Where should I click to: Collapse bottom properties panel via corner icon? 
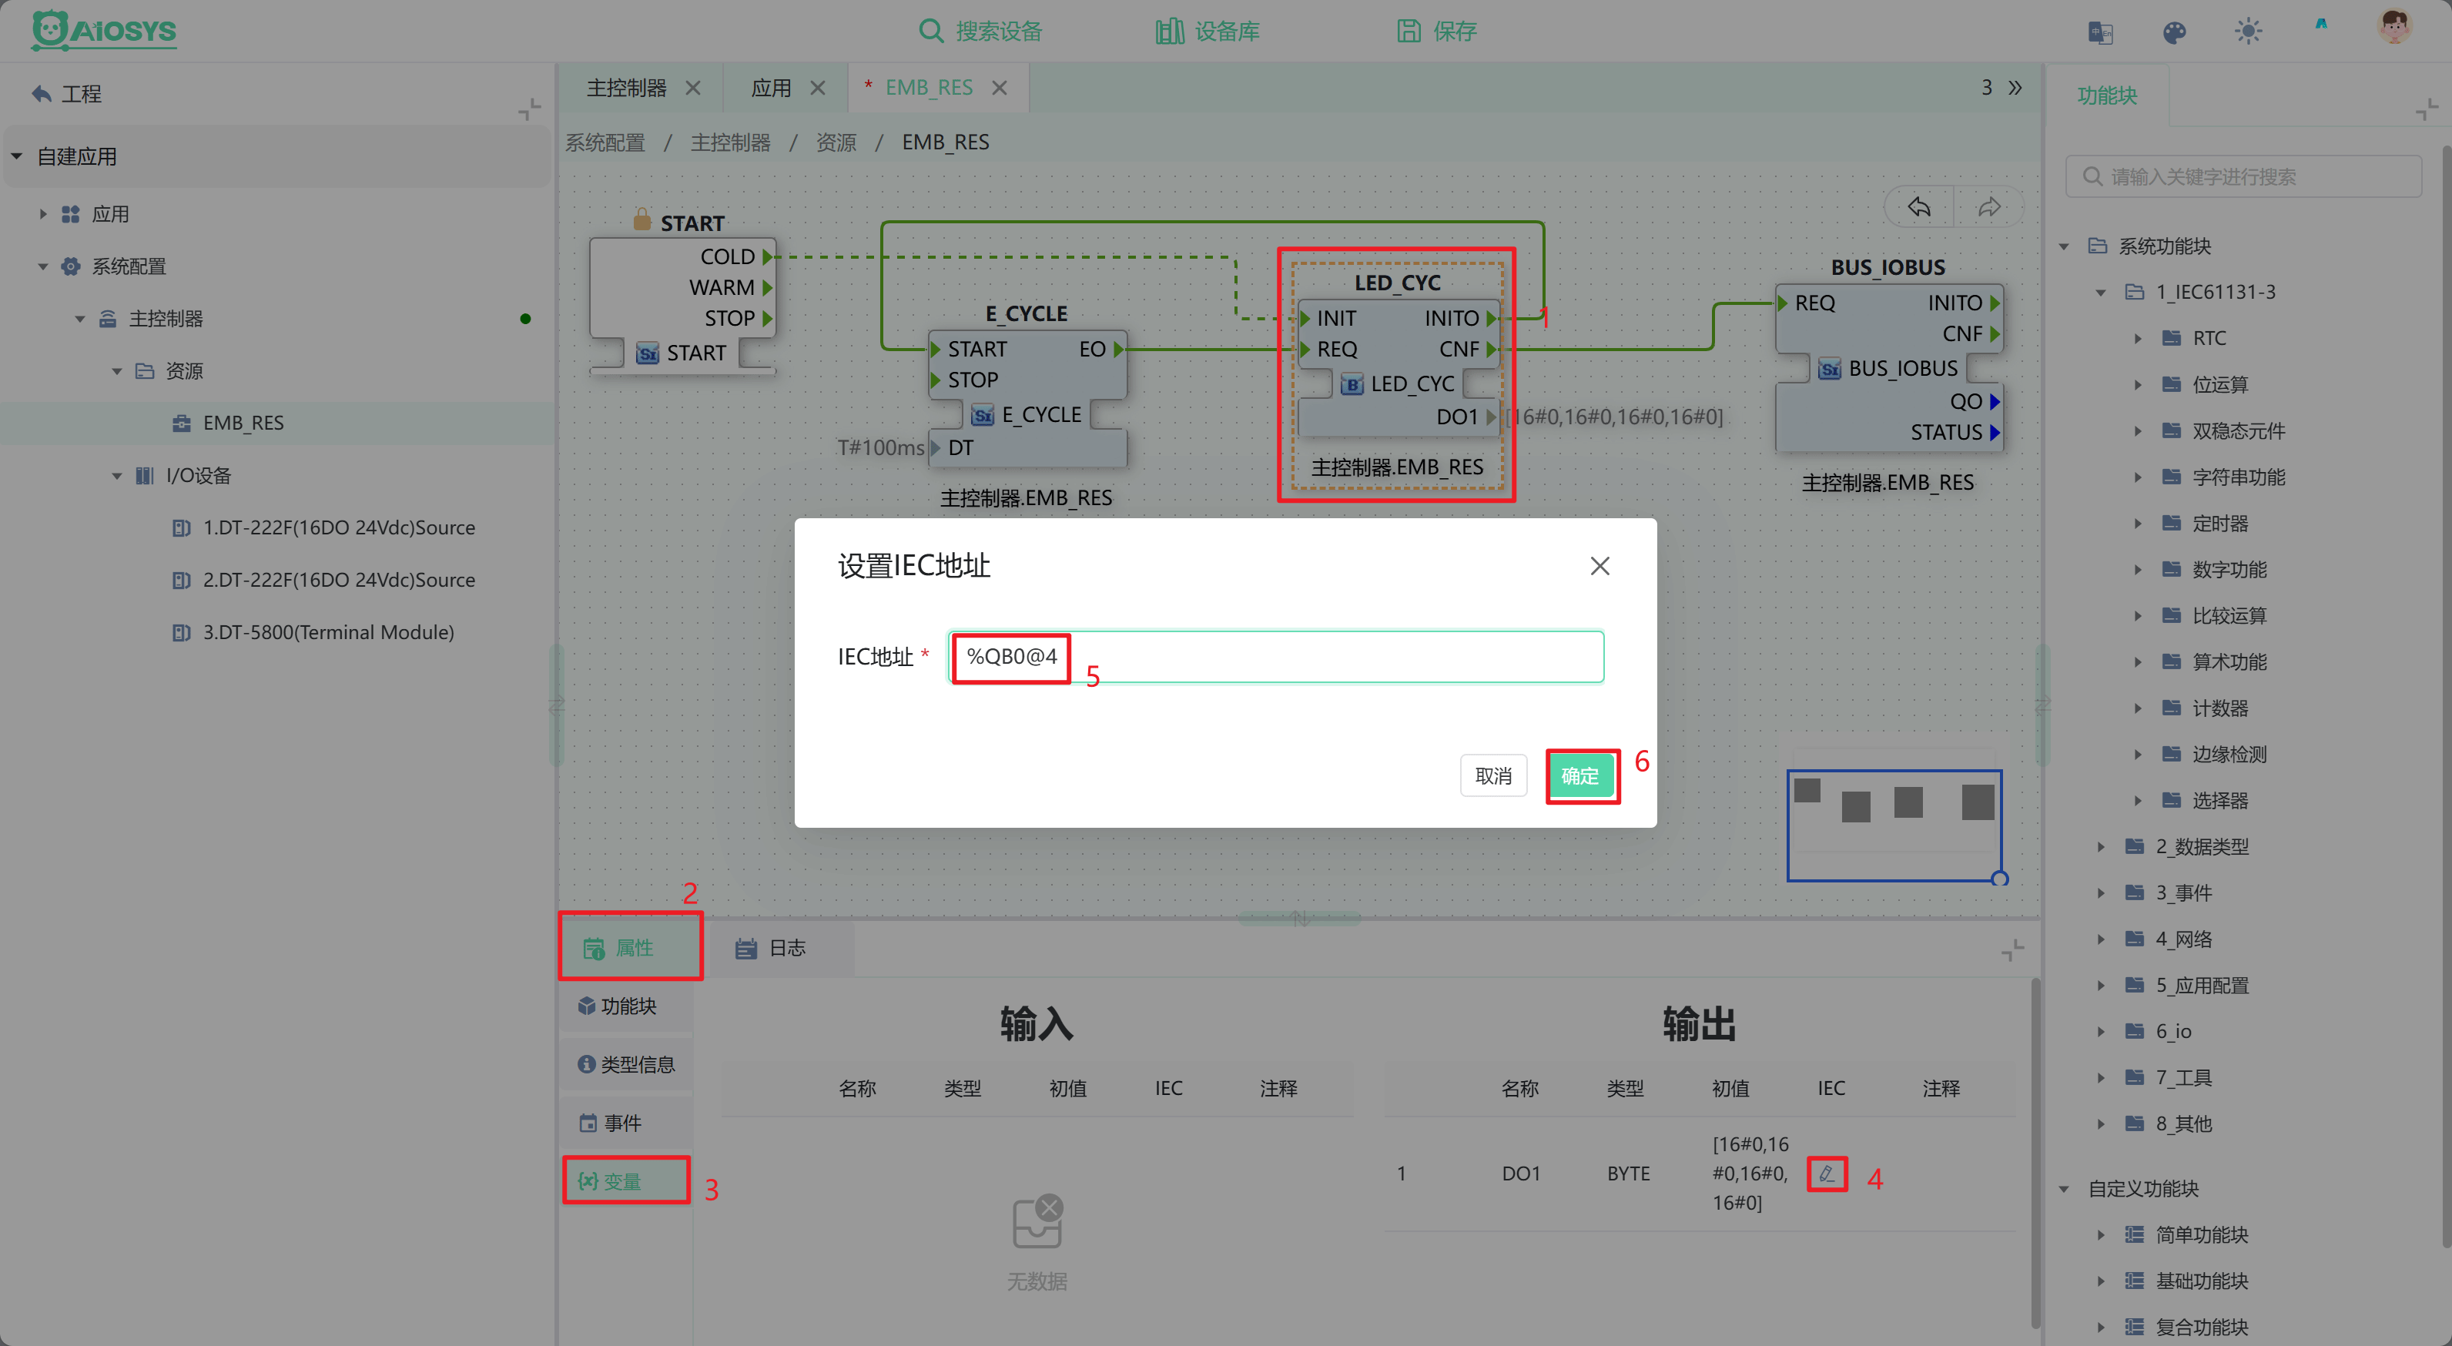(x=2012, y=949)
